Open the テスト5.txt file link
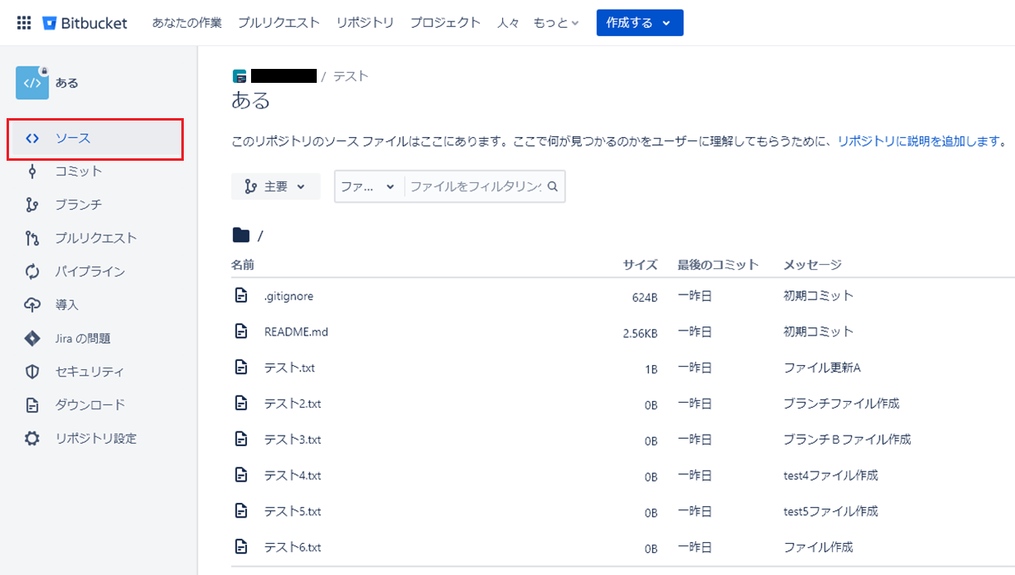This screenshot has height=575, width=1015. (293, 510)
